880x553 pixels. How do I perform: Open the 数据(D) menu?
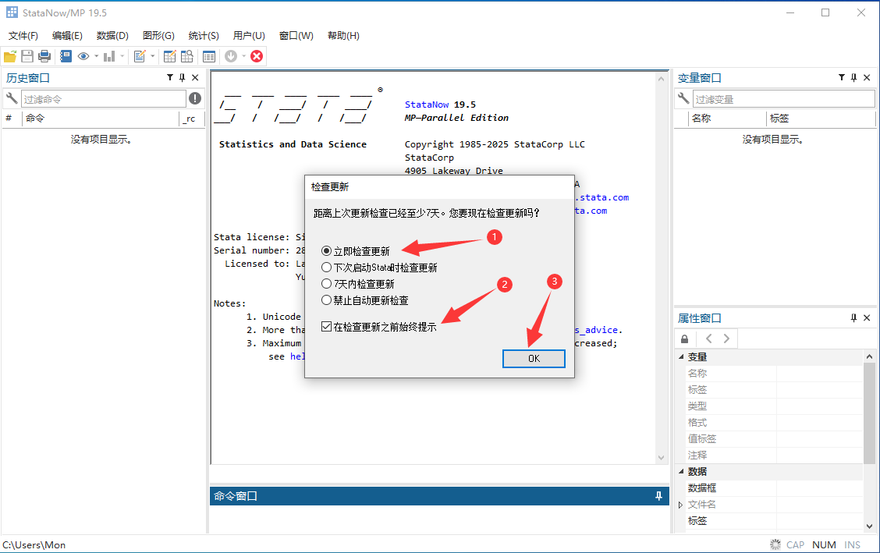coord(113,35)
